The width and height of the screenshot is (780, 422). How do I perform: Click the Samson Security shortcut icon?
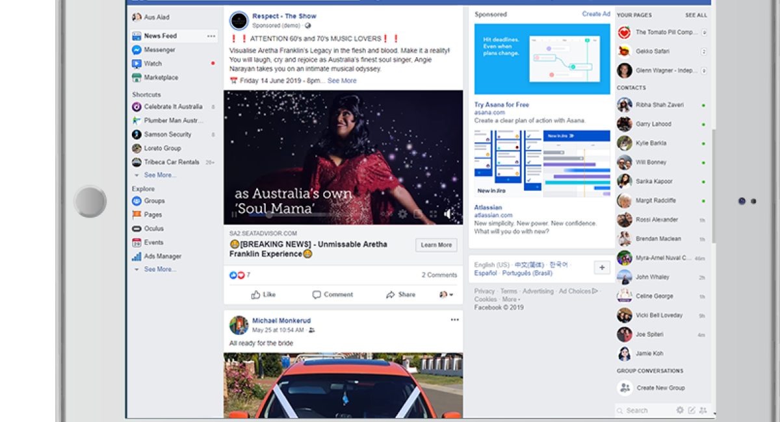click(136, 134)
